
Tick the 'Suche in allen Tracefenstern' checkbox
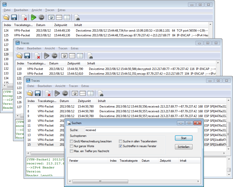[121, 141]
